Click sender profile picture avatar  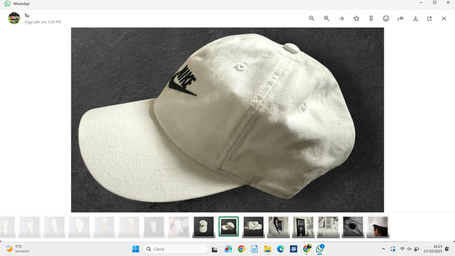(14, 18)
